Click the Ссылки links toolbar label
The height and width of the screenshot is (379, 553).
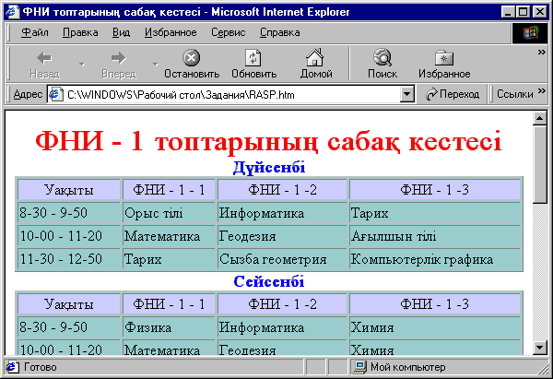pyautogui.click(x=515, y=94)
